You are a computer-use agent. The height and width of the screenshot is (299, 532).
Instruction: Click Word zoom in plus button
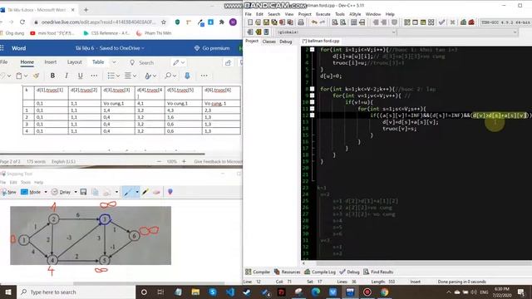click(x=184, y=162)
